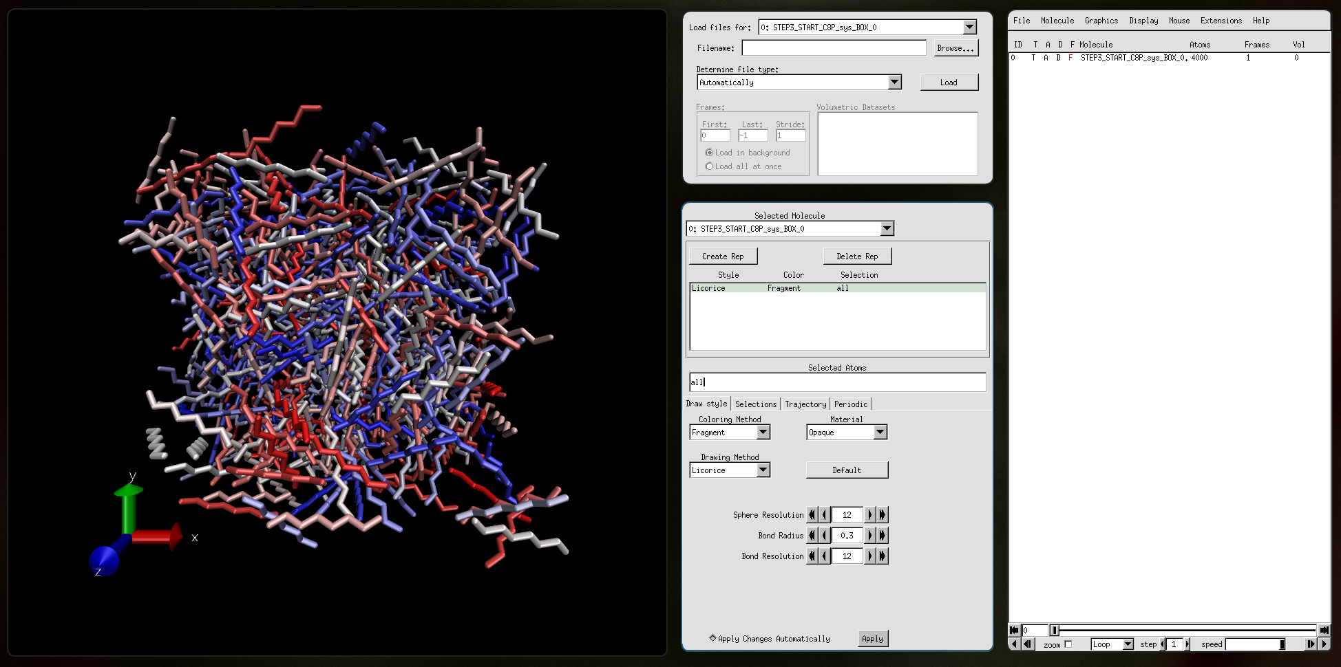Switch to the Trajectory tab
This screenshot has height=667, width=1341.
[x=805, y=404]
